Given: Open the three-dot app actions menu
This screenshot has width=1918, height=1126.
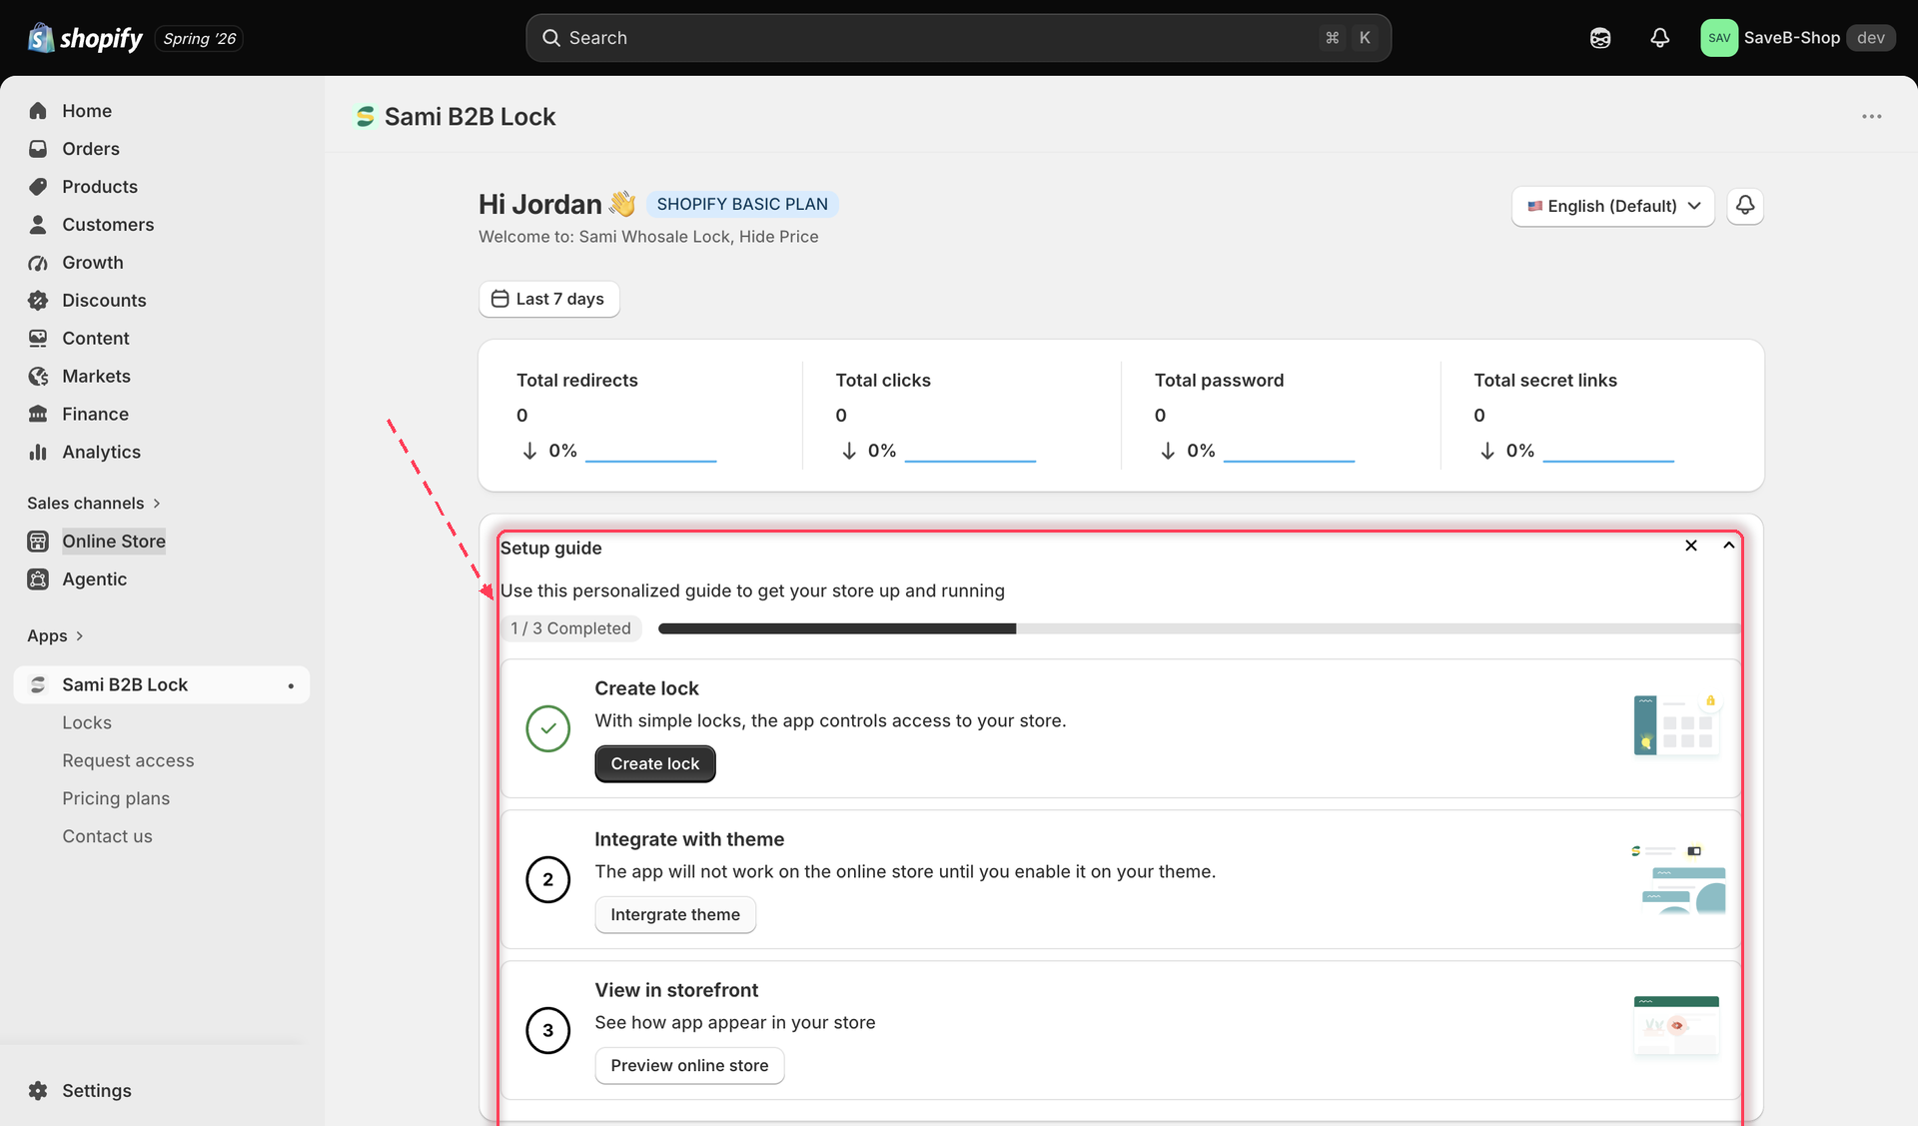Looking at the screenshot, I should click(1871, 117).
